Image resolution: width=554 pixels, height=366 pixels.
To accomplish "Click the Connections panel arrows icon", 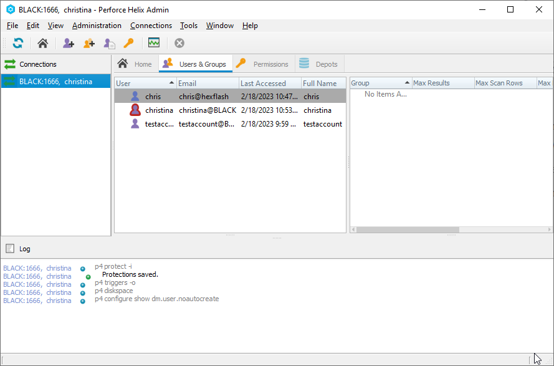I will (x=10, y=64).
